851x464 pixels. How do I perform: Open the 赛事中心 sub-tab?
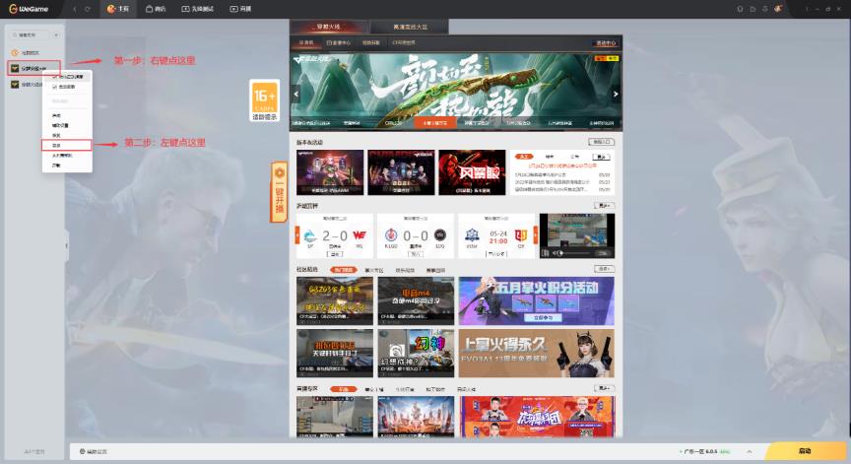point(339,43)
